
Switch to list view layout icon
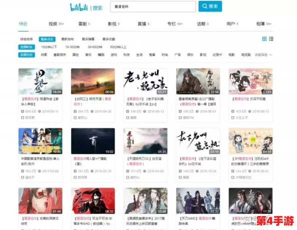click(271, 39)
